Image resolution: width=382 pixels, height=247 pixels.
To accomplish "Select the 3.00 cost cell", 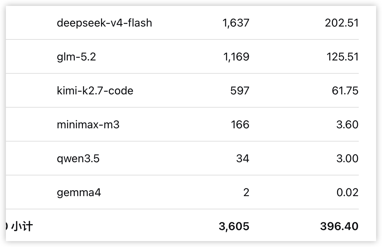I will (x=347, y=159).
